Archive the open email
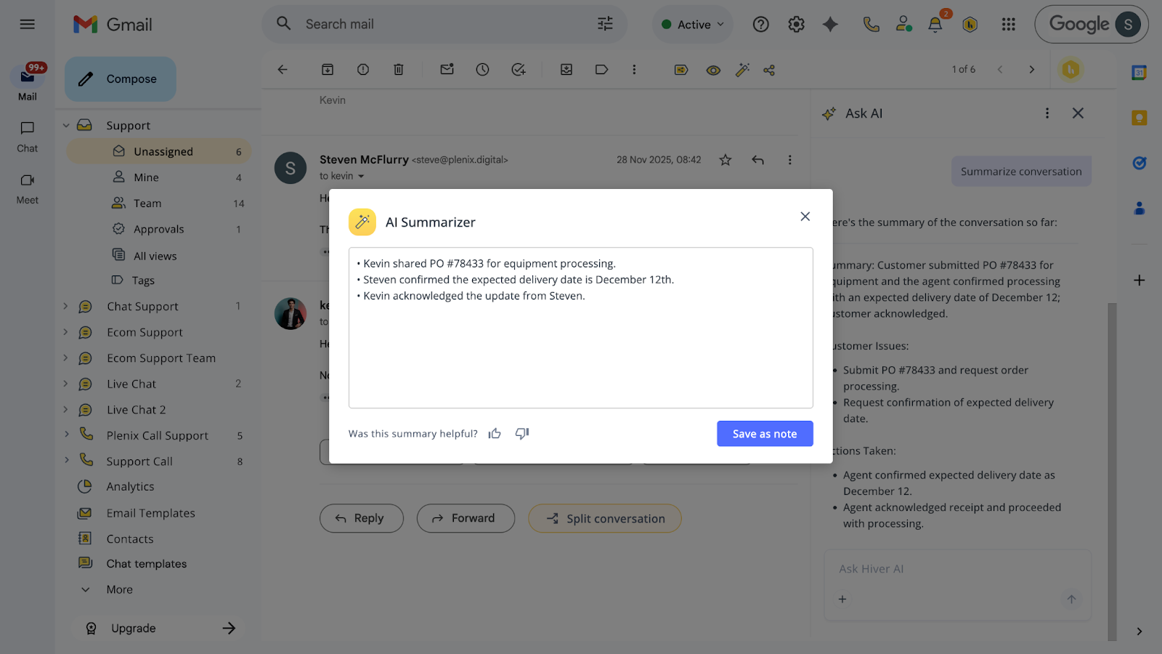The width and height of the screenshot is (1162, 654). [x=327, y=69]
